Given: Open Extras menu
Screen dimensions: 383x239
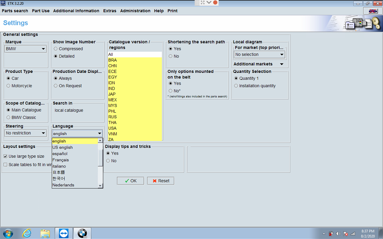Looking at the screenshot, I should pos(110,11).
